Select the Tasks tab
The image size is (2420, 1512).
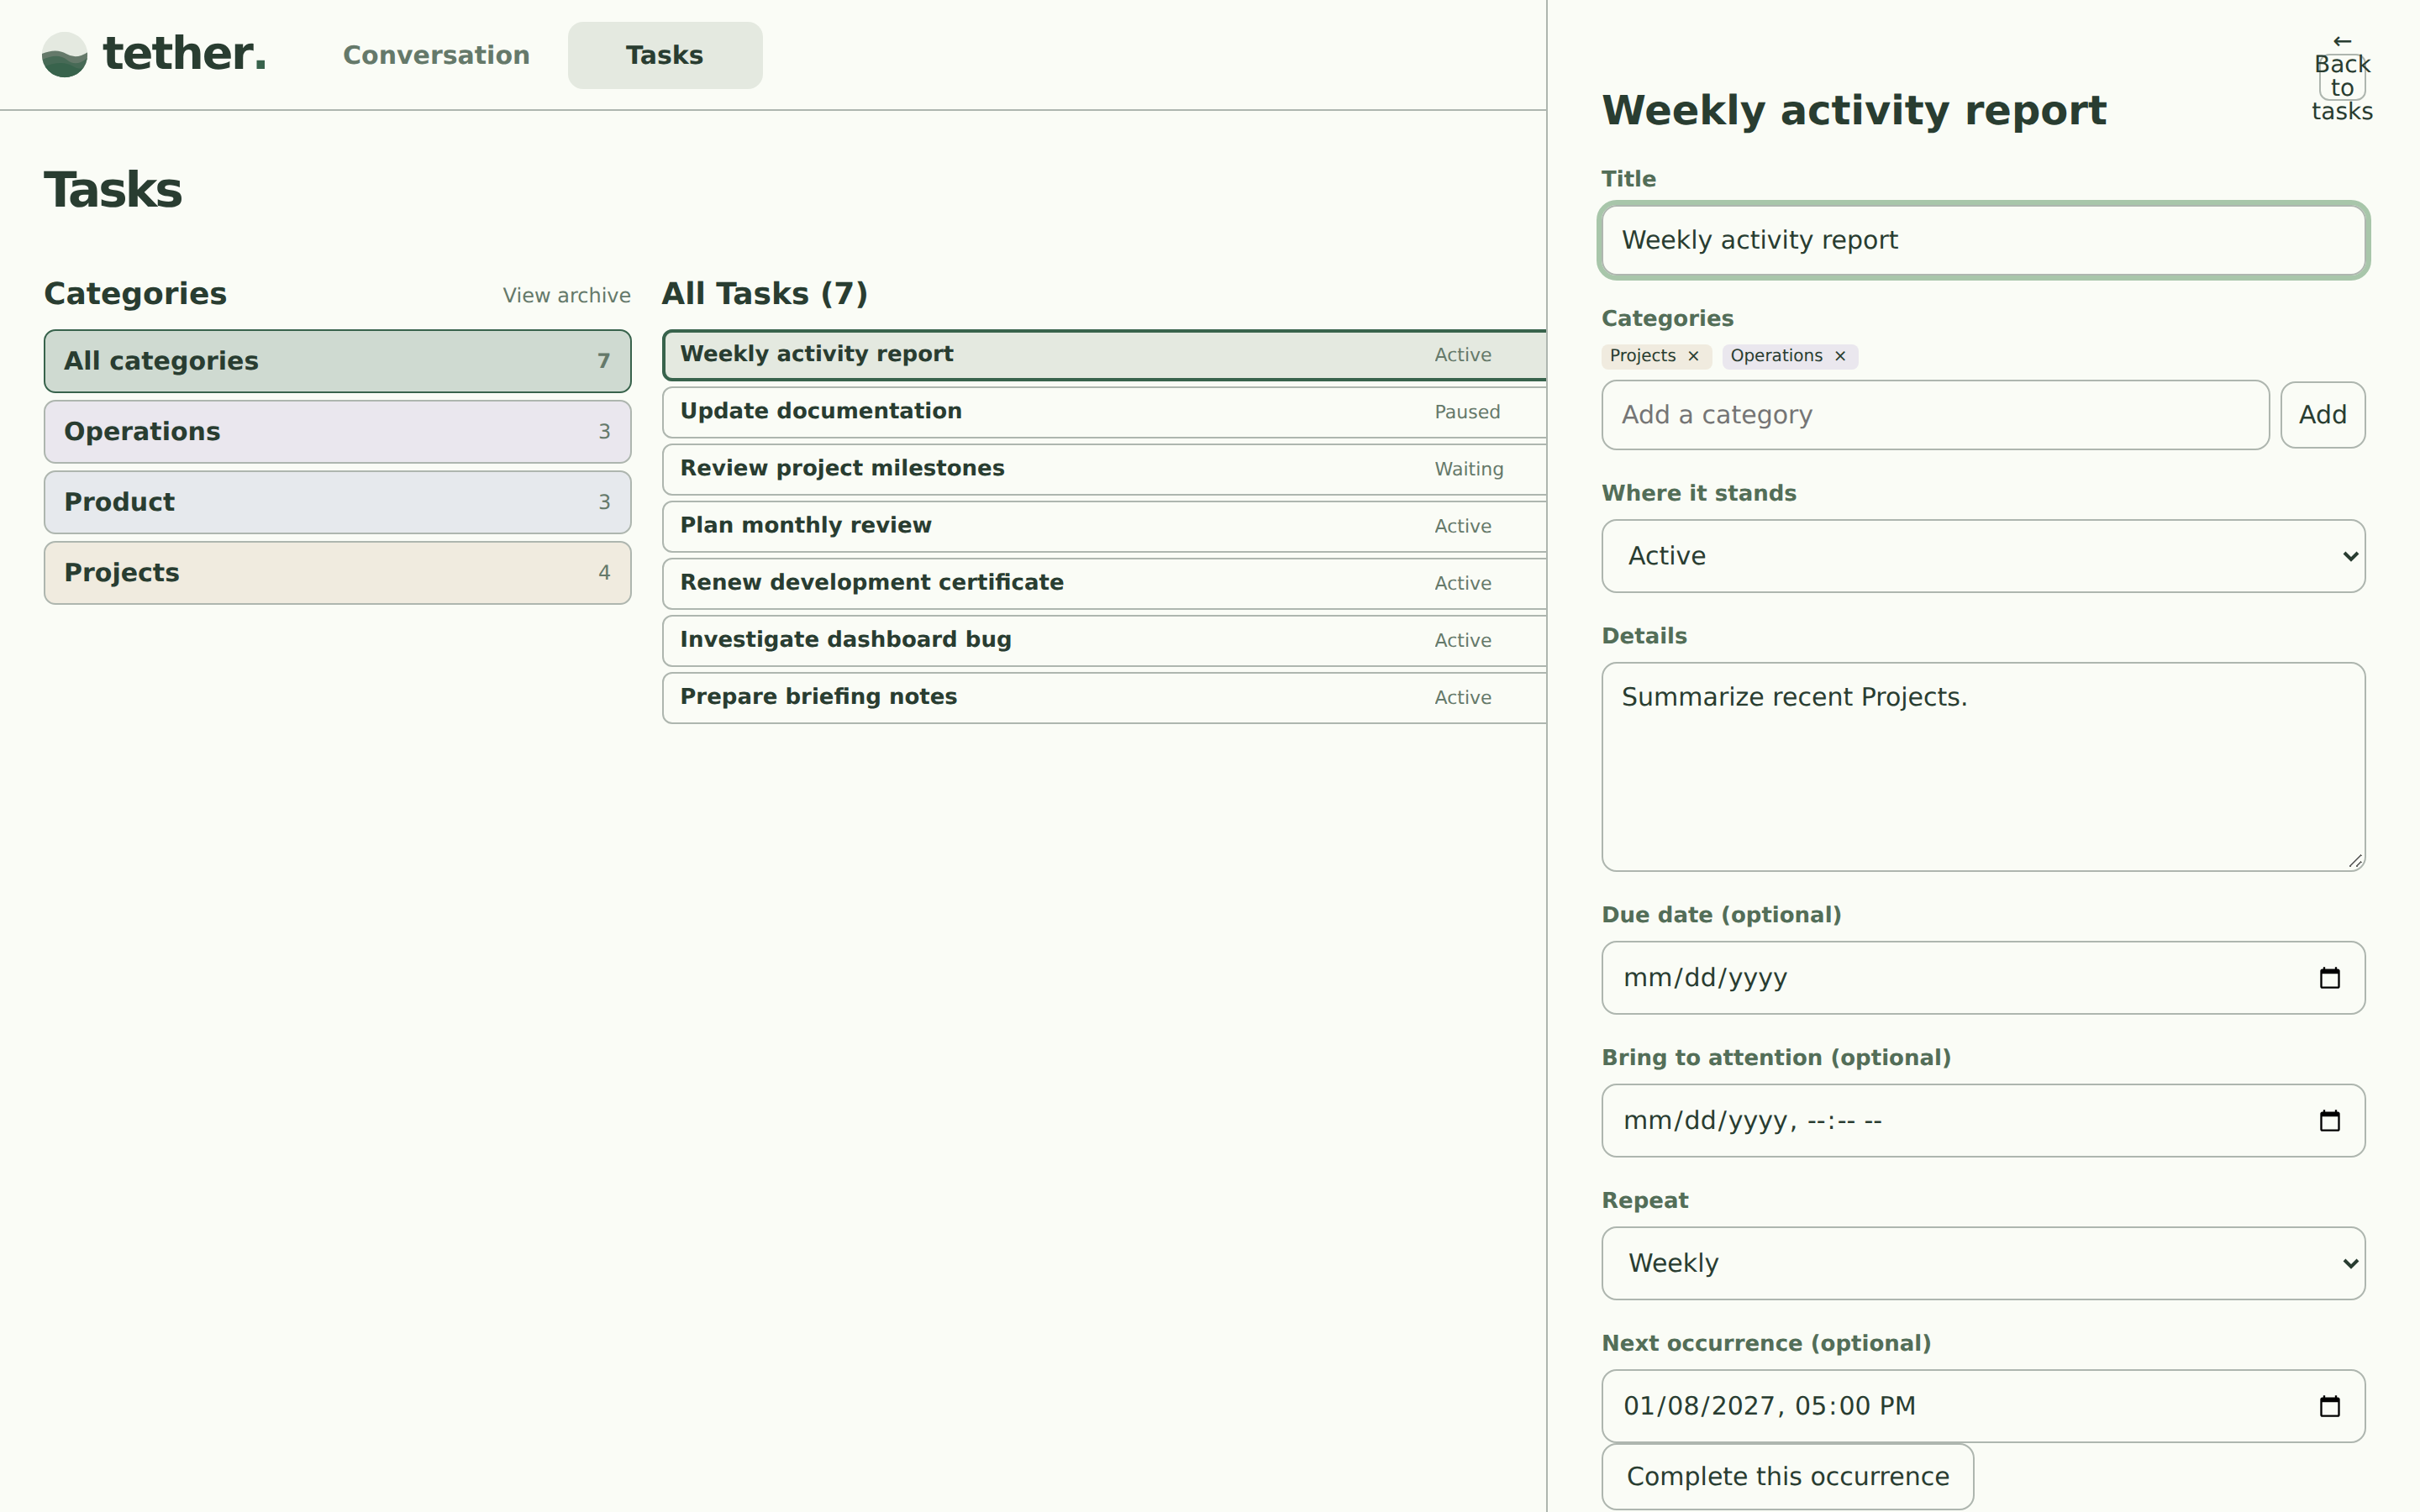coord(665,55)
